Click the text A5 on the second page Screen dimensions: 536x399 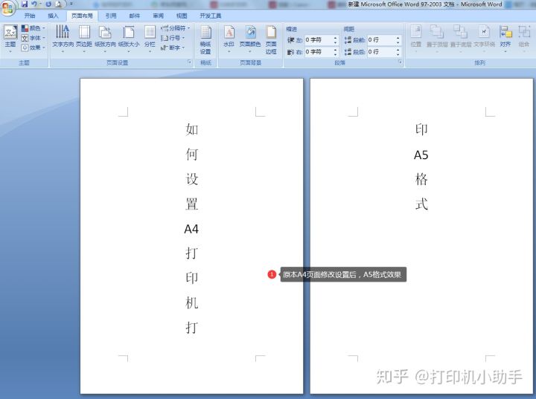point(421,155)
